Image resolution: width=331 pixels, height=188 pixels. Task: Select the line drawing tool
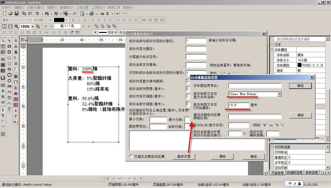9,40
